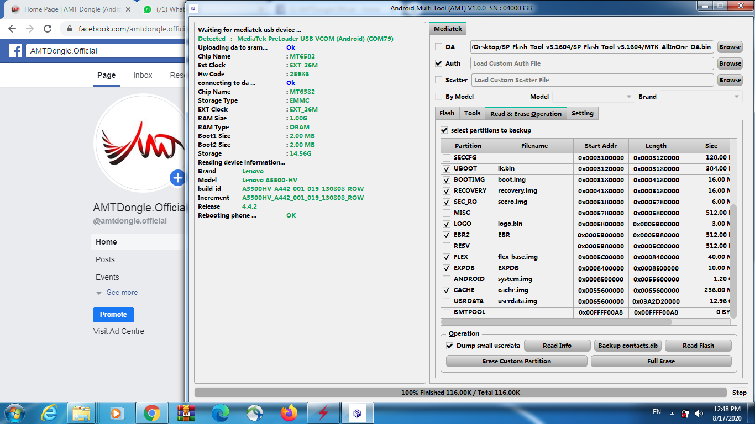755x424 pixels.
Task: Select the Mediatek tab
Action: point(448,28)
